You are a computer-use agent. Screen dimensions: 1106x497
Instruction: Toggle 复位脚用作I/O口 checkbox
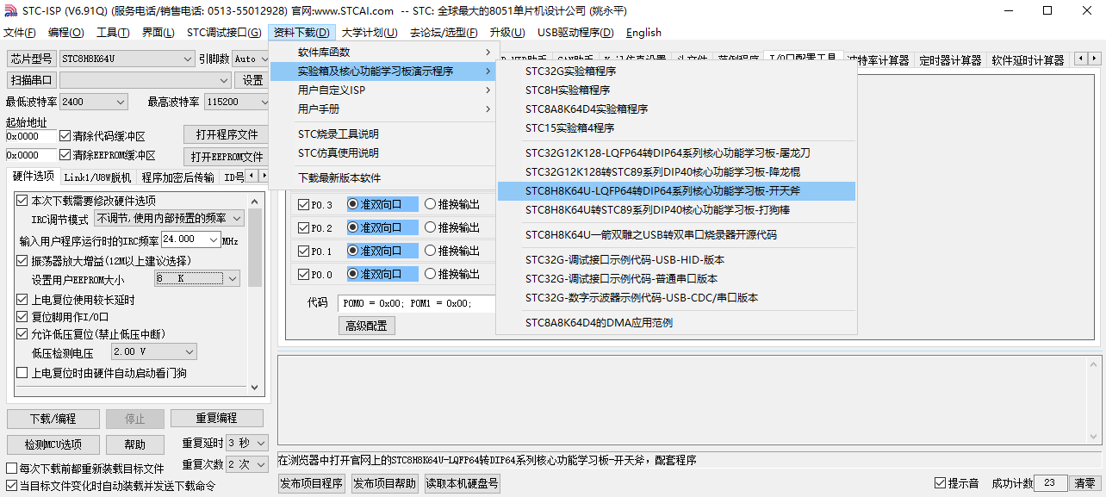click(x=22, y=316)
